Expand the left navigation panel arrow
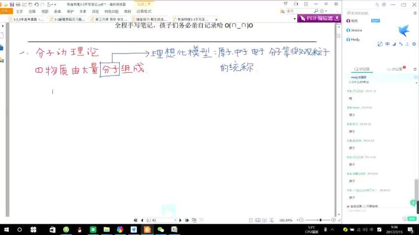The image size is (419, 235). point(2,26)
